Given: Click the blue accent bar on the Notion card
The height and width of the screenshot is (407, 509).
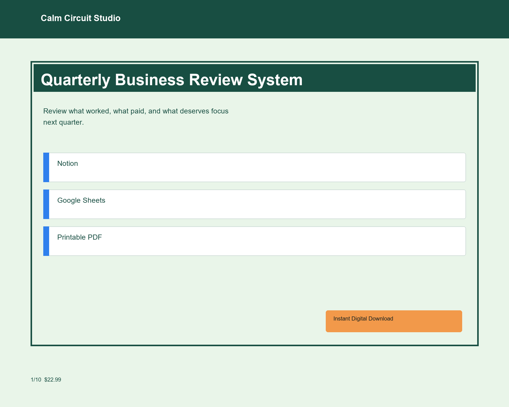Looking at the screenshot, I should tap(46, 167).
